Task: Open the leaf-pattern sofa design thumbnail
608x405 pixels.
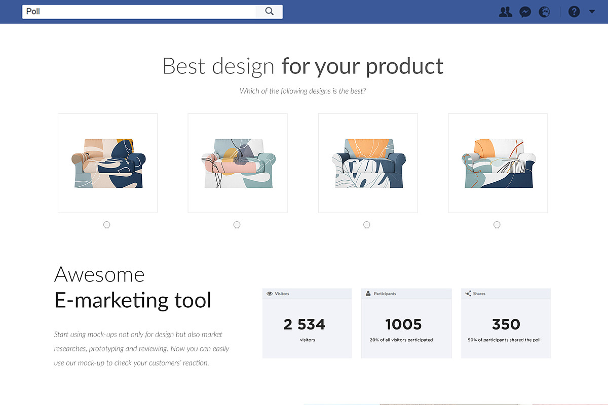Action: coord(368,163)
